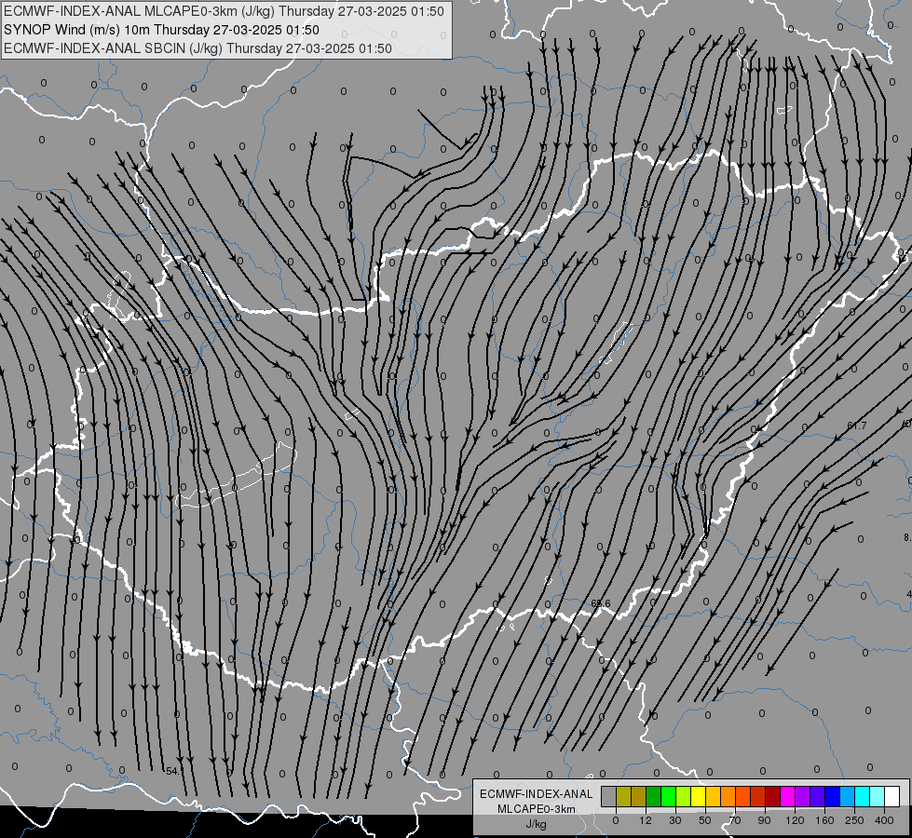This screenshot has height=838, width=912.
Task: Click the legend scale value 120
Action: click(796, 820)
